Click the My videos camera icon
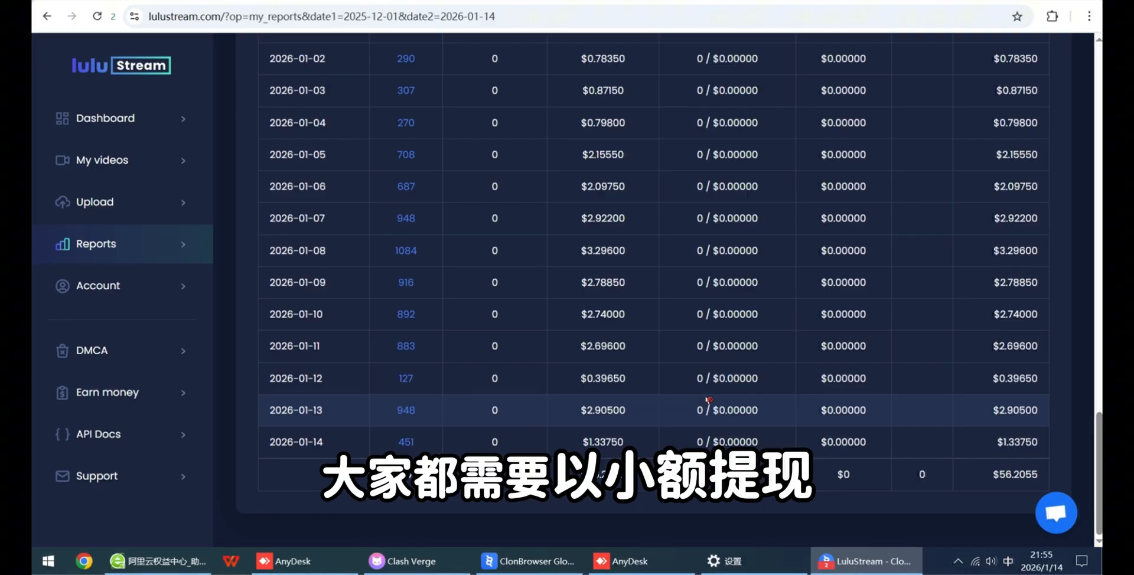The image size is (1134, 575). tap(62, 160)
